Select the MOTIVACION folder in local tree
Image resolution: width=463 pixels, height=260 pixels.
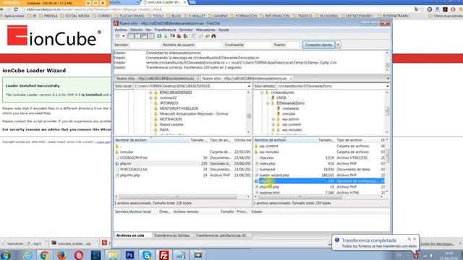171,119
